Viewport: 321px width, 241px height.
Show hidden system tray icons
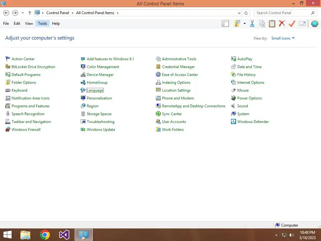[276, 235]
